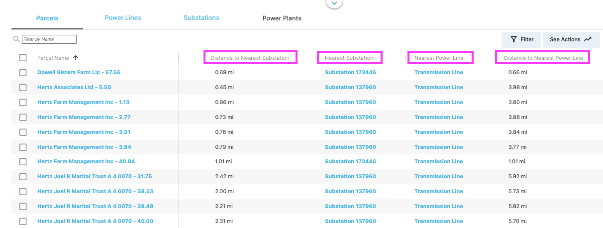The height and width of the screenshot is (228, 603).
Task: Click the search magnifier icon
Action: (16, 39)
